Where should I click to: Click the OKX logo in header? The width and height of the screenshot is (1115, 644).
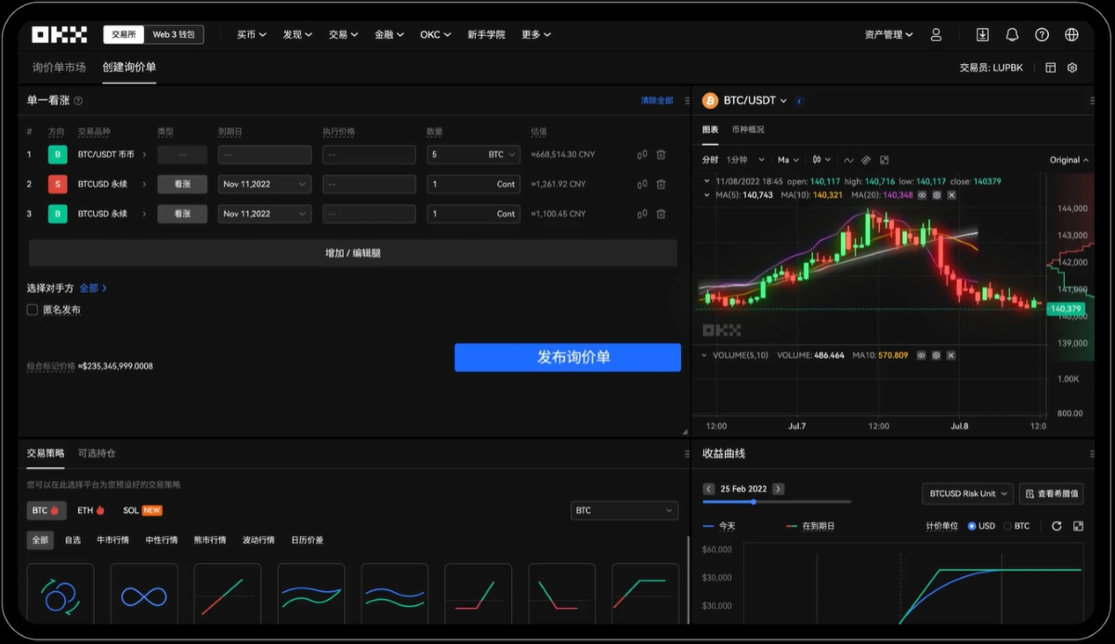(59, 34)
